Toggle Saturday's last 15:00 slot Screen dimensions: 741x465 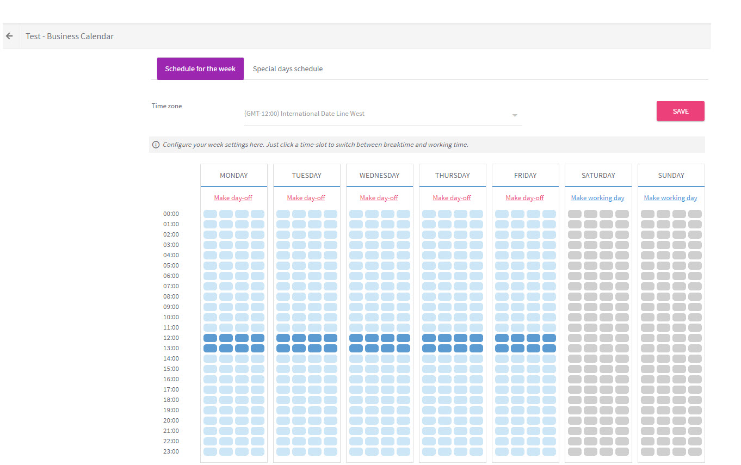[622, 369]
